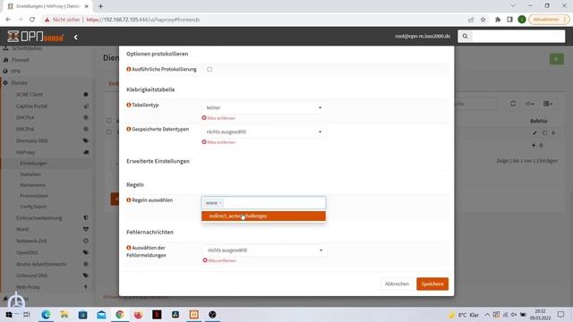Click the Abbrechen button
The width and height of the screenshot is (573, 322).
pyautogui.click(x=397, y=284)
